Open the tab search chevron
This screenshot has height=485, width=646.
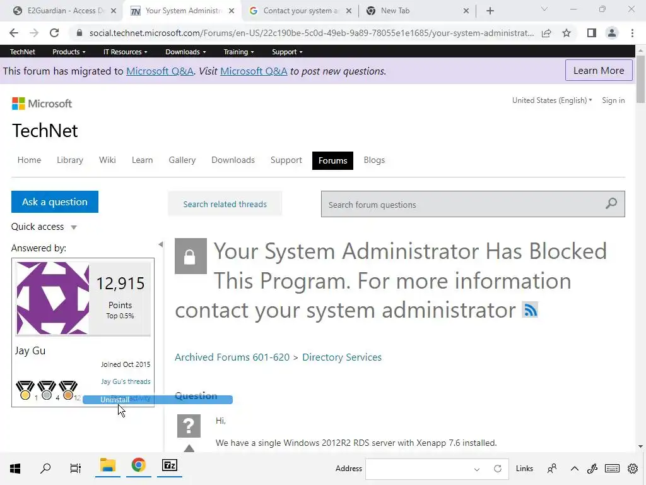(544, 9)
